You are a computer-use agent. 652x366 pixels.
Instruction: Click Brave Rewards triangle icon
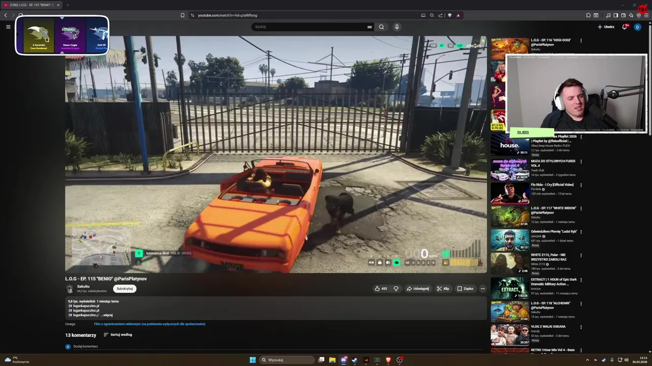tap(458, 15)
